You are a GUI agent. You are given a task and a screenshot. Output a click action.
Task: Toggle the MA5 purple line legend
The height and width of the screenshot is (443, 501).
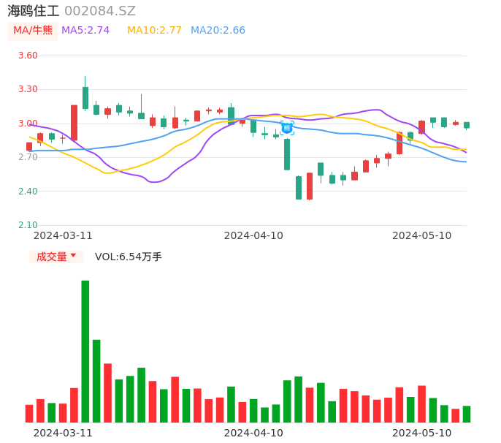pos(85,30)
